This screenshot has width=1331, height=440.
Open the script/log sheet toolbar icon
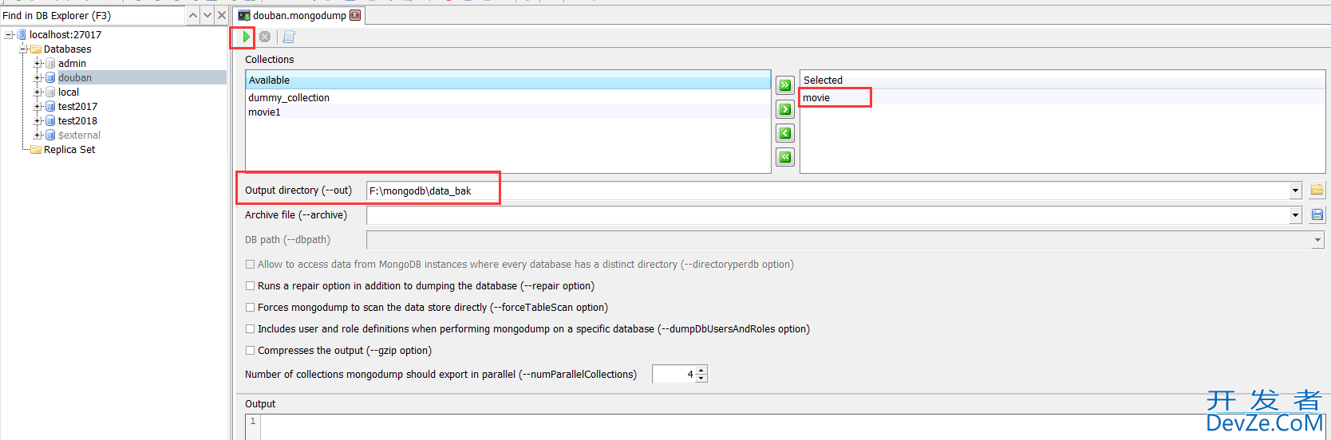point(289,37)
